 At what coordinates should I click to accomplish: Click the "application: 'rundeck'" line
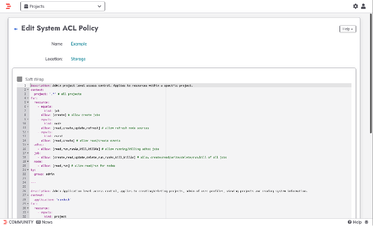(x=53, y=200)
